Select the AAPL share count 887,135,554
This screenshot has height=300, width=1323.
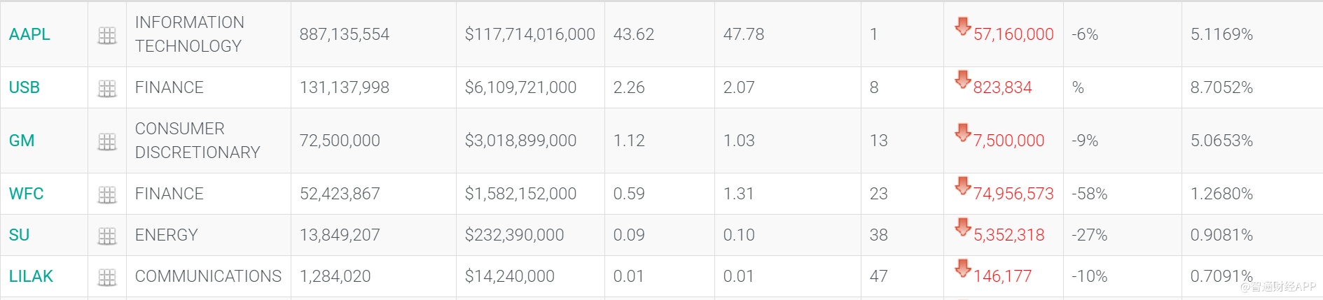pos(344,34)
